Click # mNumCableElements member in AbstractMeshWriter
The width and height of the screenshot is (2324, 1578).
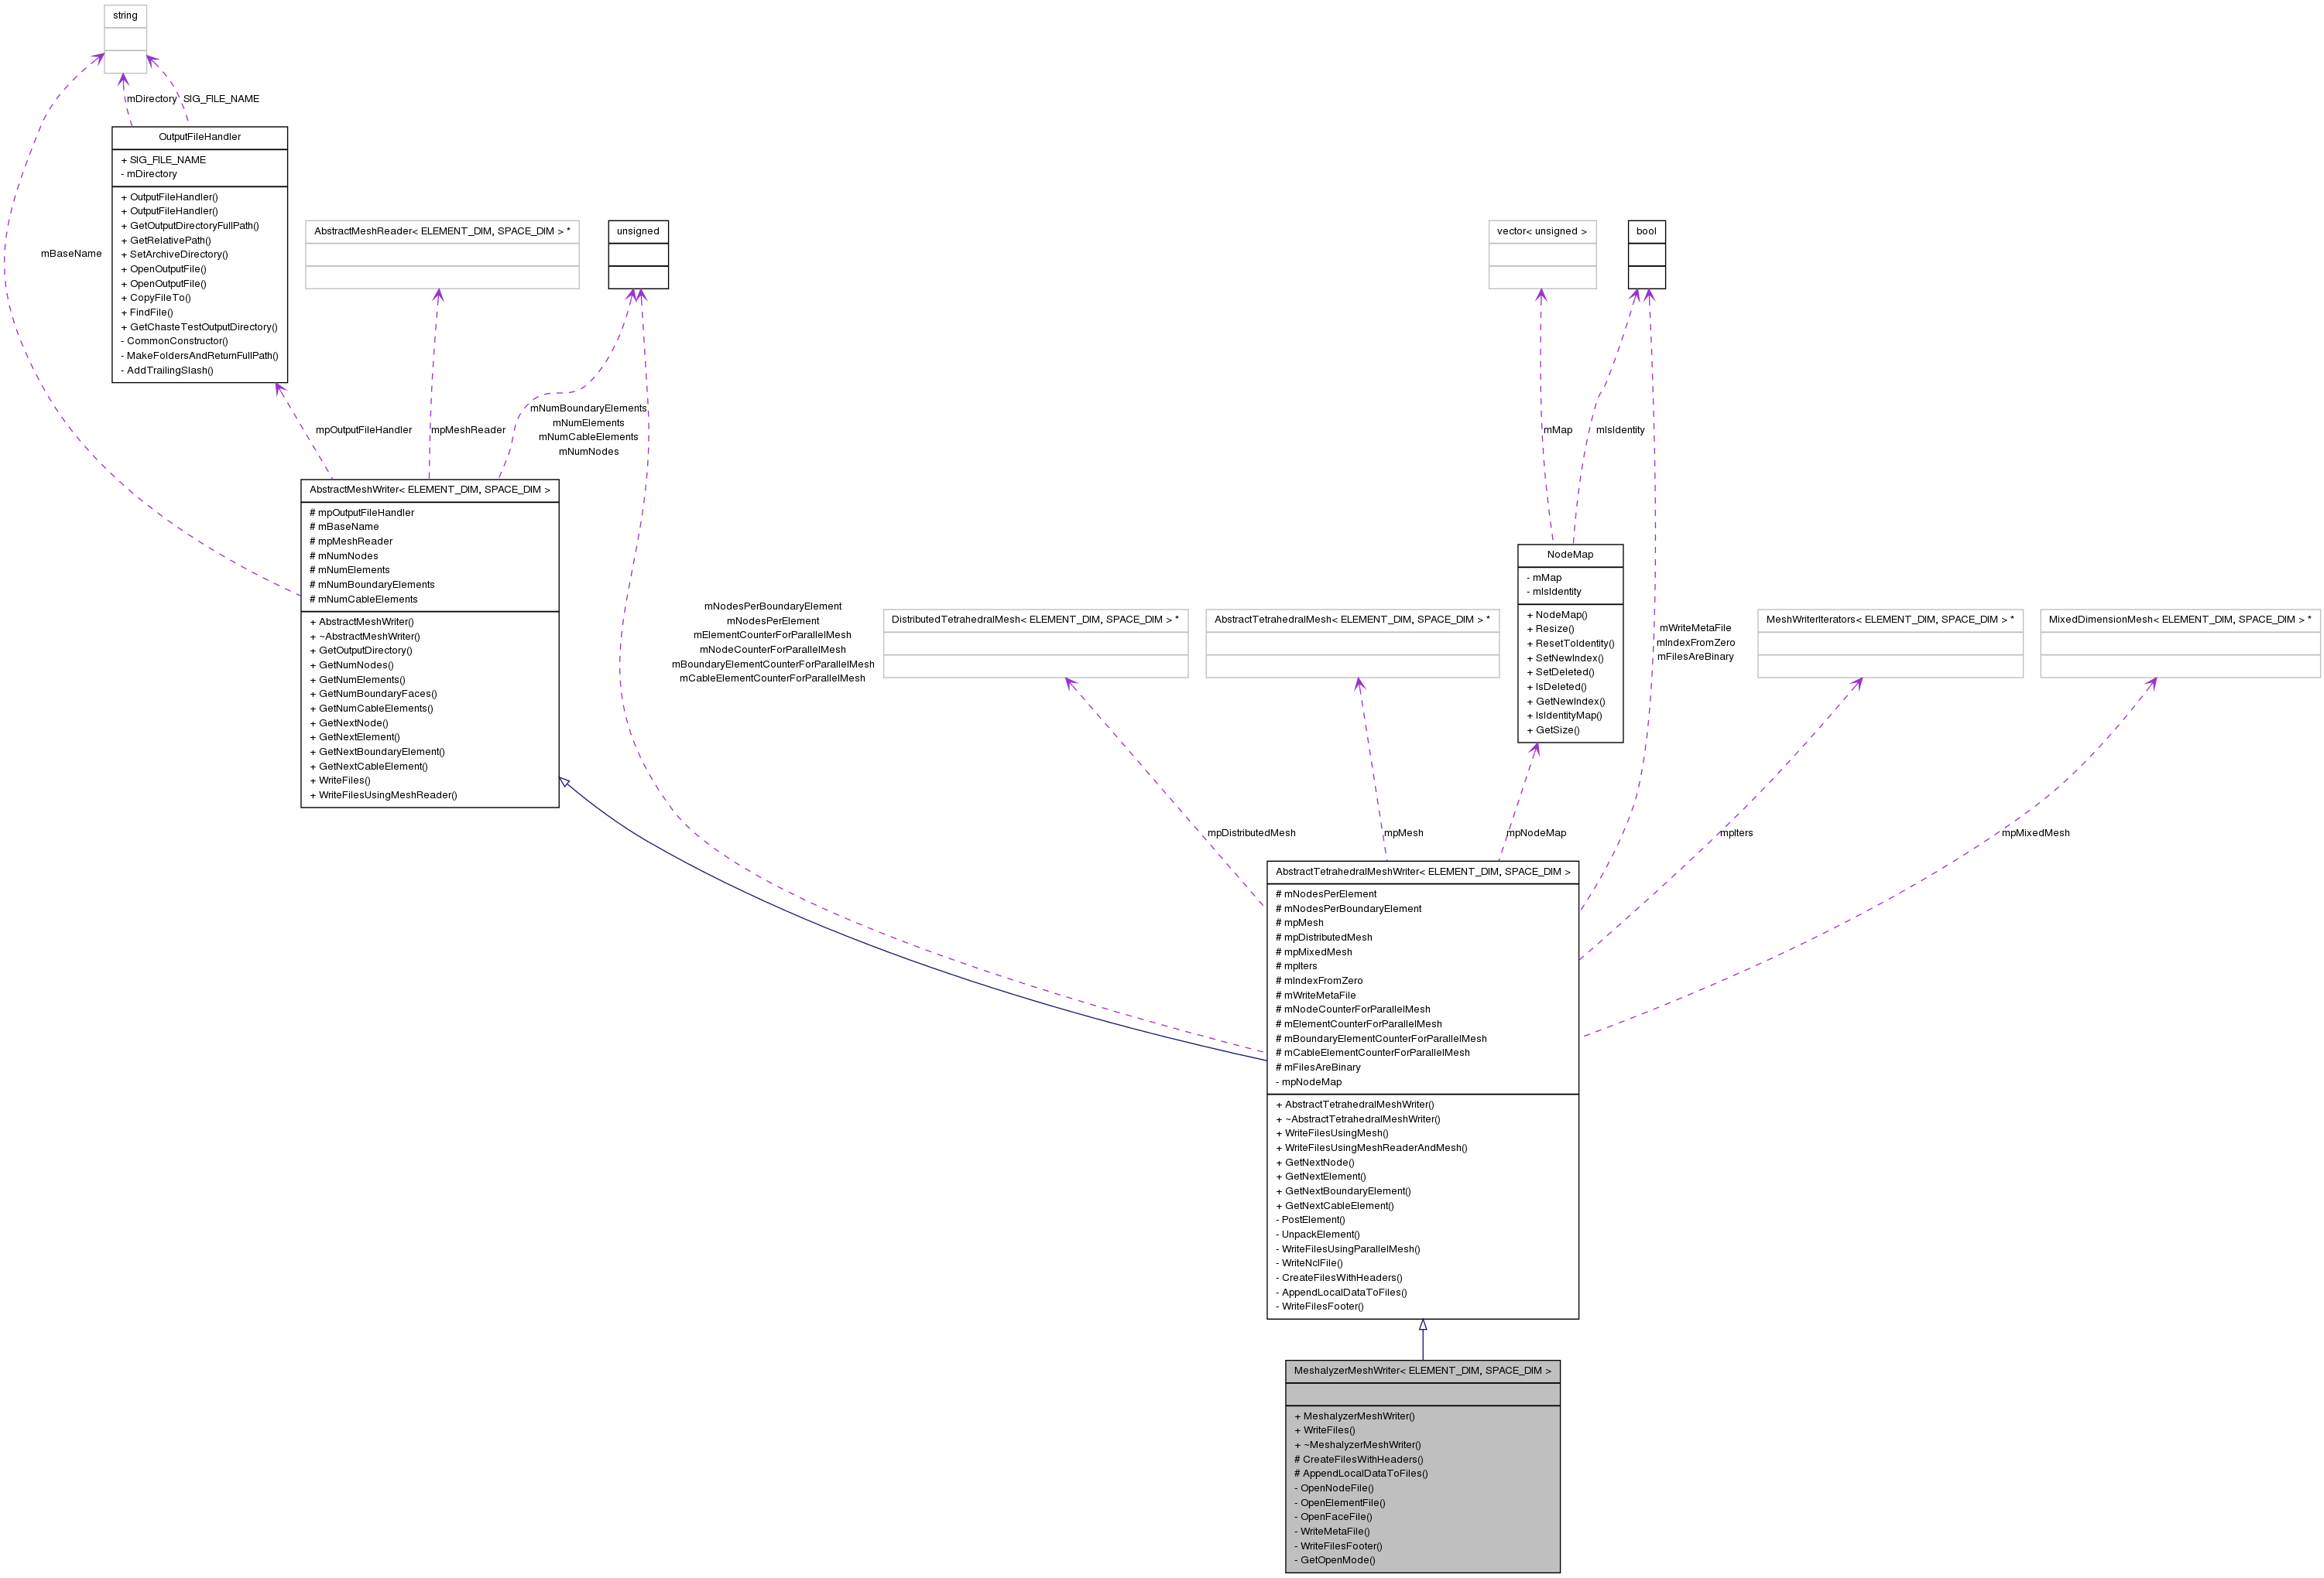point(364,599)
